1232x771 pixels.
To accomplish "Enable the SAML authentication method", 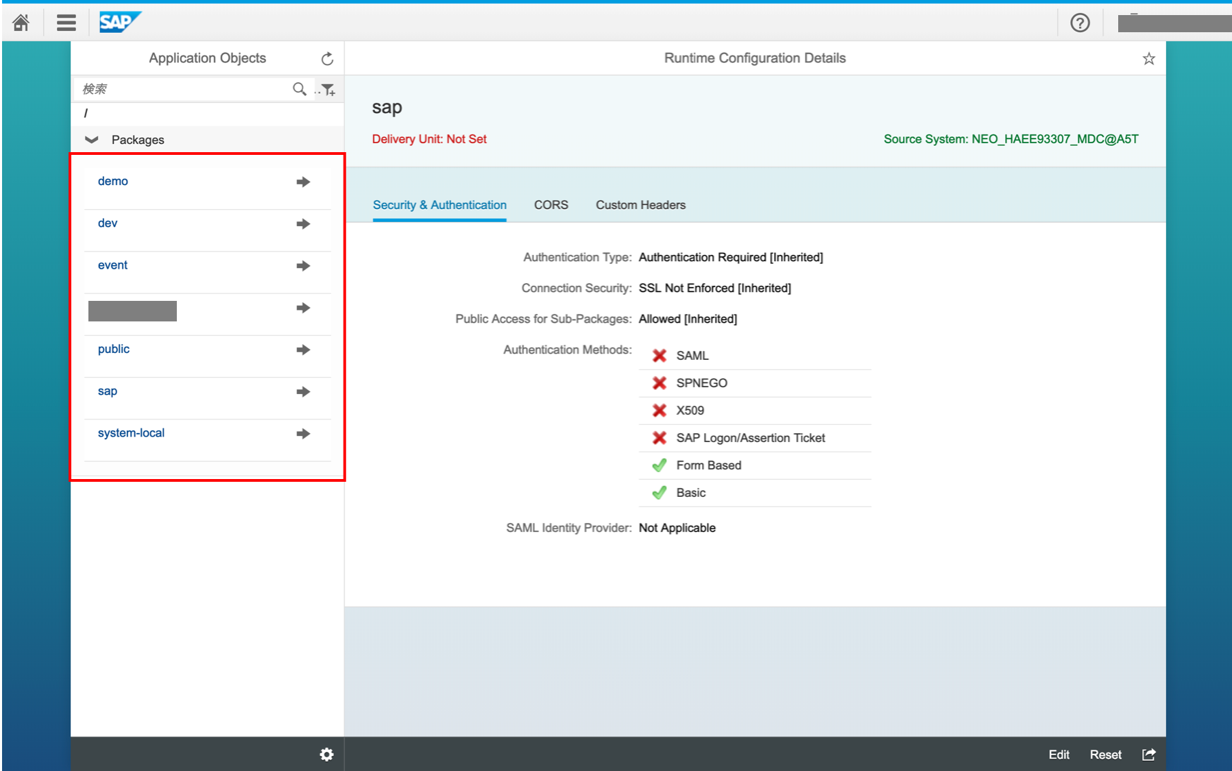I will click(659, 355).
